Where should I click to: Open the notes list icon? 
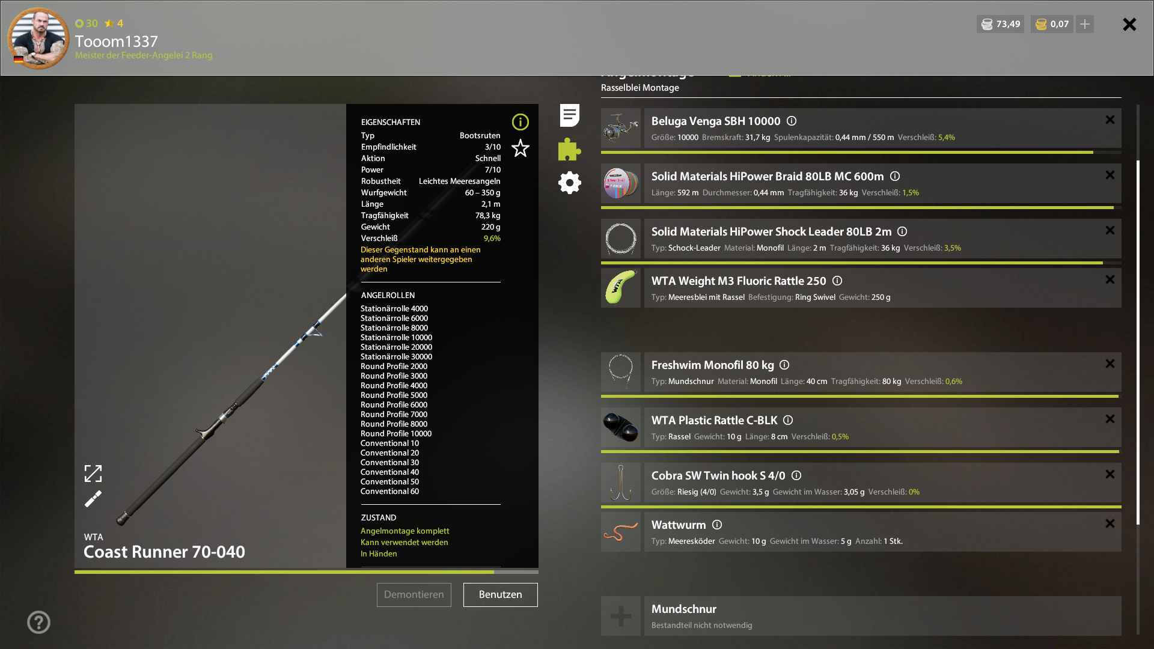(569, 115)
